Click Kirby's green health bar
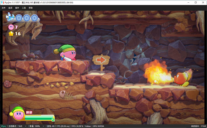The image size is (207, 128). point(39,118)
